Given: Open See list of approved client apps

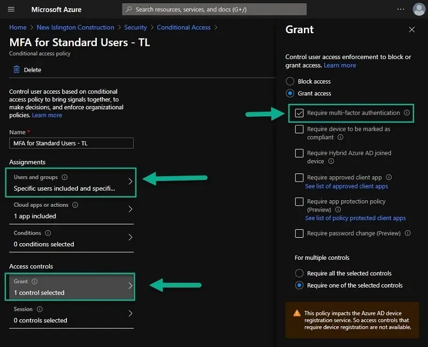Looking at the screenshot, I should click(346, 186).
